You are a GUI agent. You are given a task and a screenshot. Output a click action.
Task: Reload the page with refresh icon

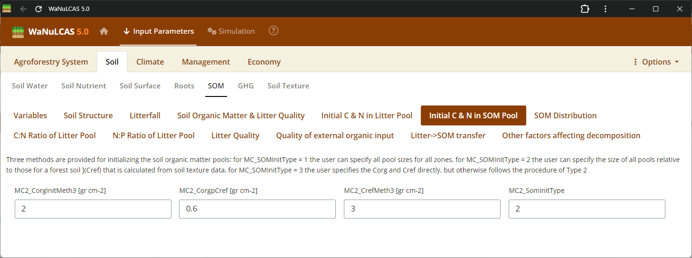click(38, 9)
